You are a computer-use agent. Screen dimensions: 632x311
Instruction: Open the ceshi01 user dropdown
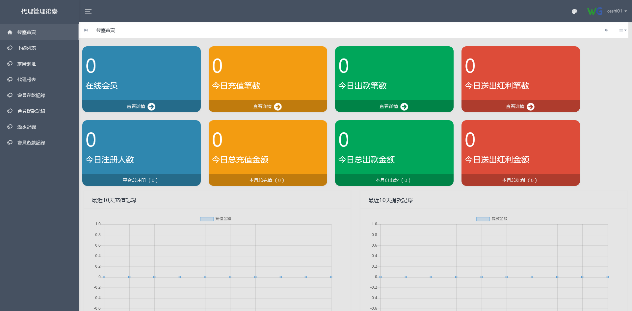[x=617, y=11]
